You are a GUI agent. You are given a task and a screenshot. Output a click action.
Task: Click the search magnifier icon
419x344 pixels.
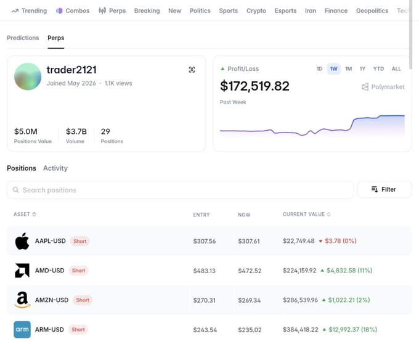point(16,190)
